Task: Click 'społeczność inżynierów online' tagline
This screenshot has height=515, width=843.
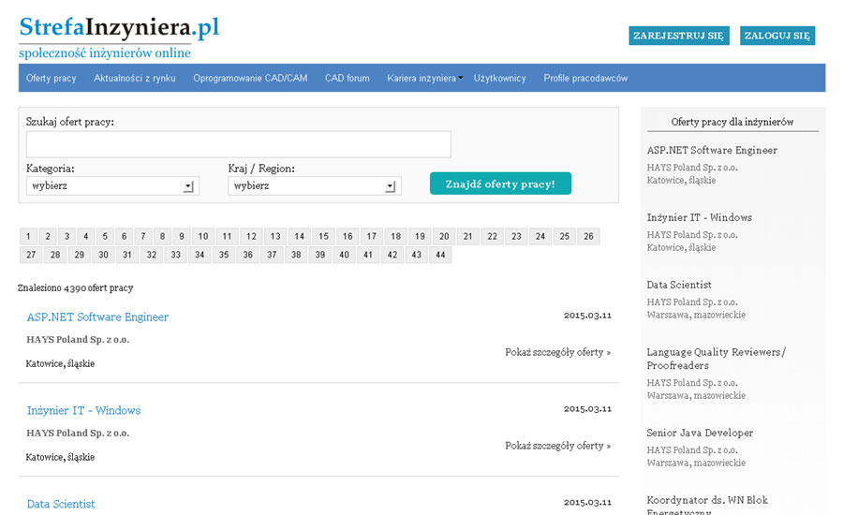Action: 105,53
